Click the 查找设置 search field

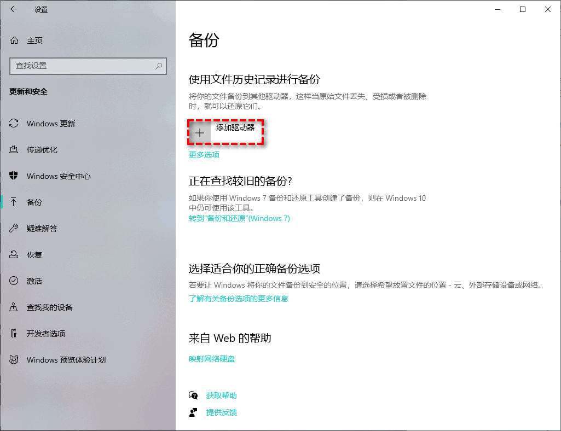point(82,66)
